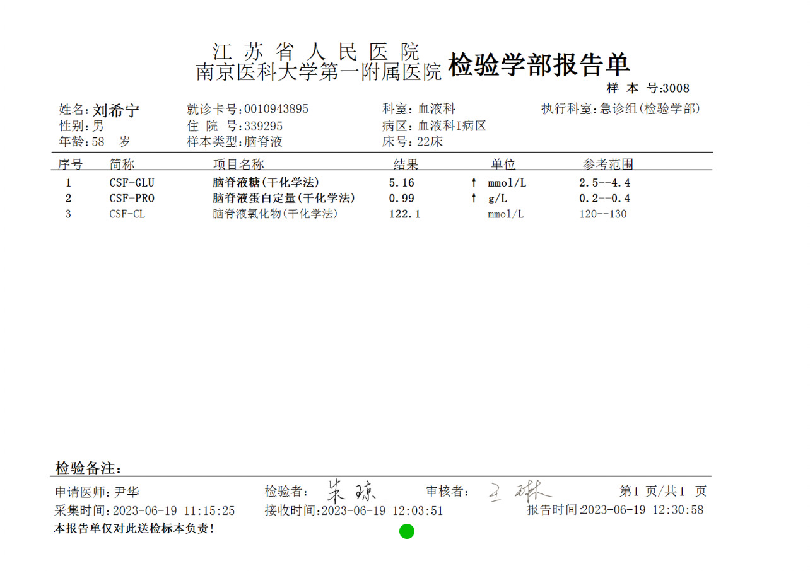Click the abbreviation CSF-GLU
This screenshot has width=810, height=571.
click(132, 183)
